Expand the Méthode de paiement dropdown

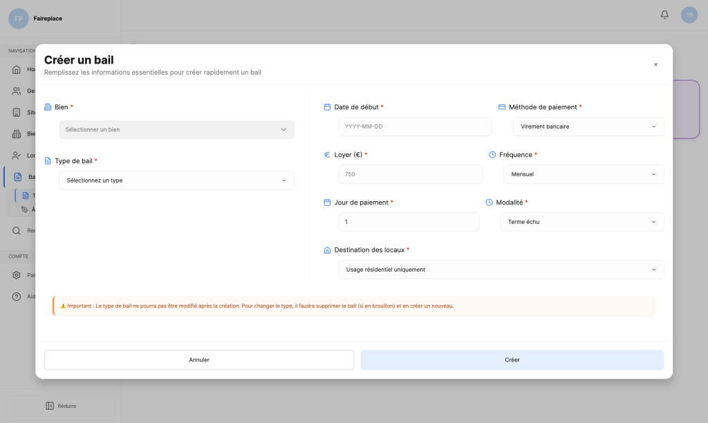click(x=588, y=126)
